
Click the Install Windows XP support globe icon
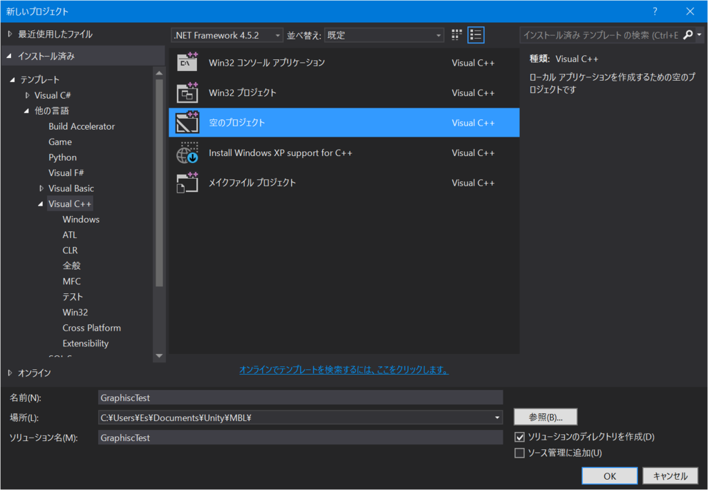point(187,153)
